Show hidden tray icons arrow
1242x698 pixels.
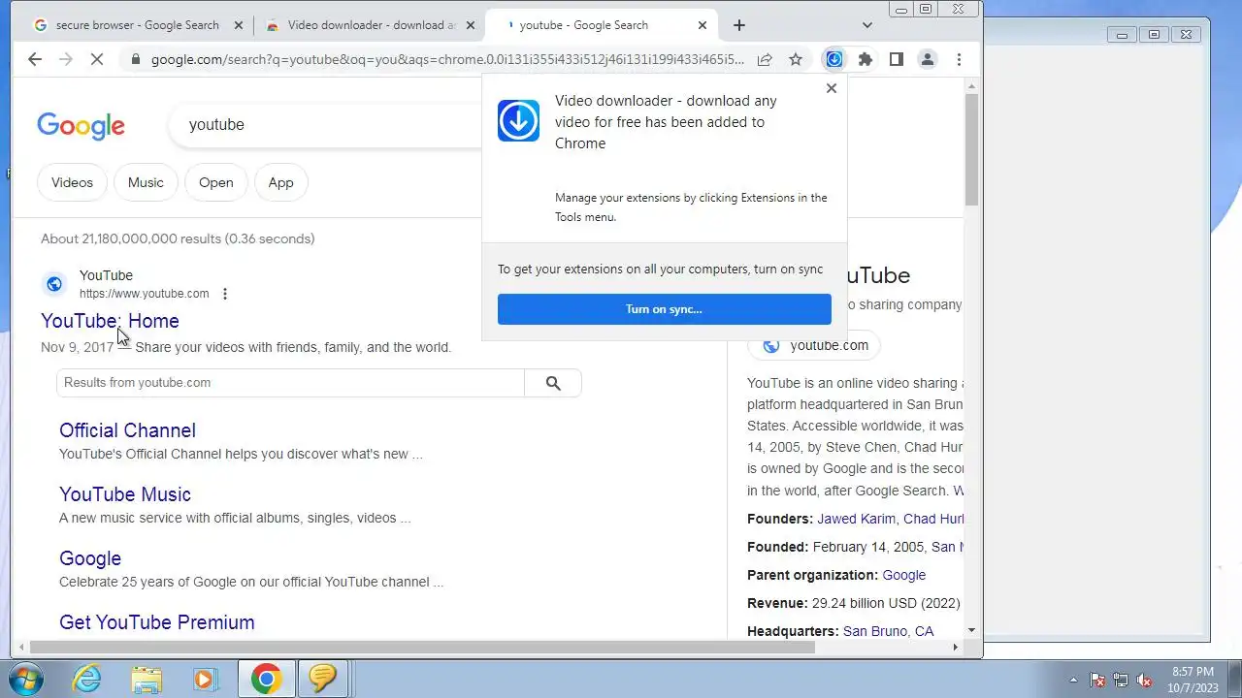1073,680
